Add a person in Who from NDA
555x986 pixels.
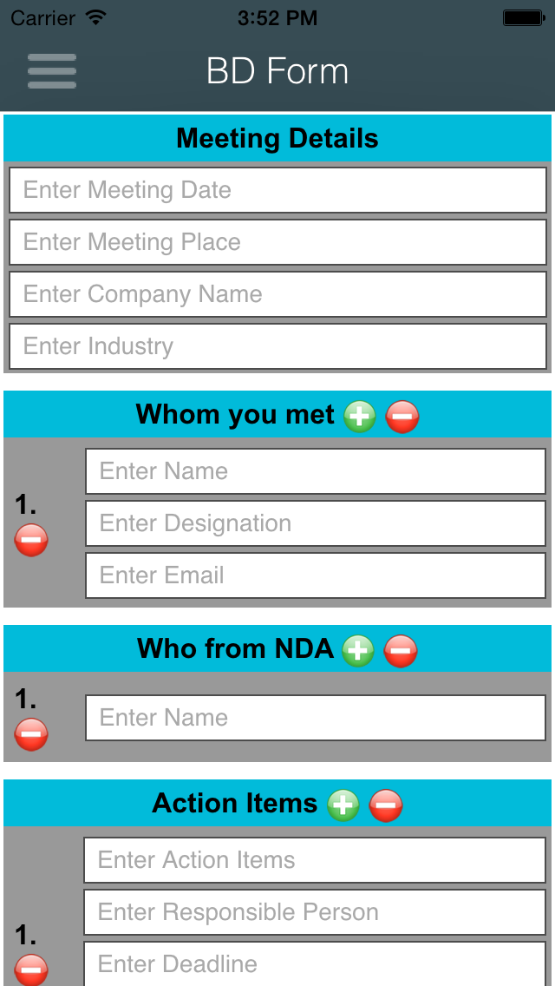coord(357,650)
